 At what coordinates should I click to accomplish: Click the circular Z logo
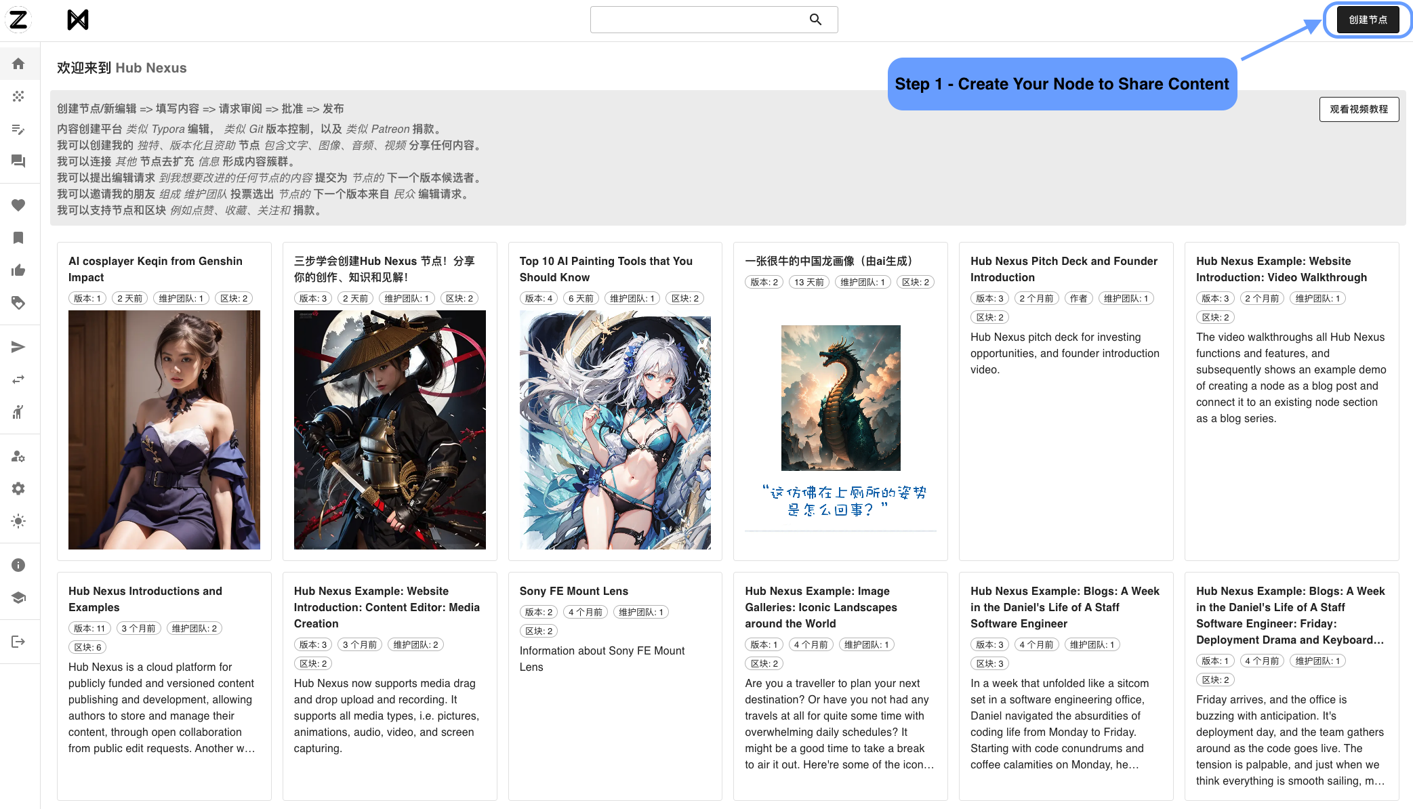pos(18,20)
